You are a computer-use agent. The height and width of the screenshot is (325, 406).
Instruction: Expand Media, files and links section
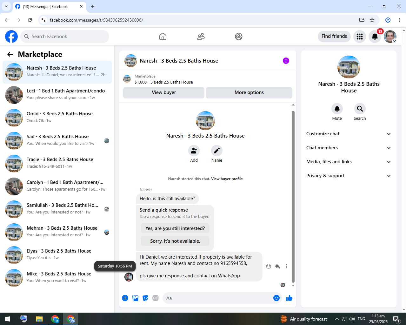click(x=349, y=162)
